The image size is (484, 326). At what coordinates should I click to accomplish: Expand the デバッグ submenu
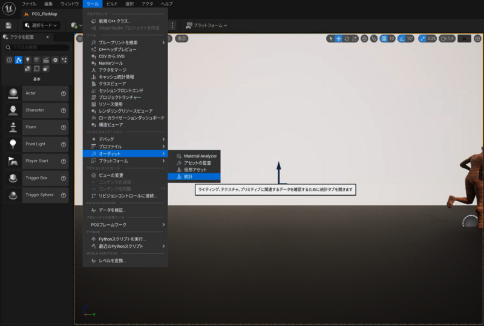click(x=125, y=139)
